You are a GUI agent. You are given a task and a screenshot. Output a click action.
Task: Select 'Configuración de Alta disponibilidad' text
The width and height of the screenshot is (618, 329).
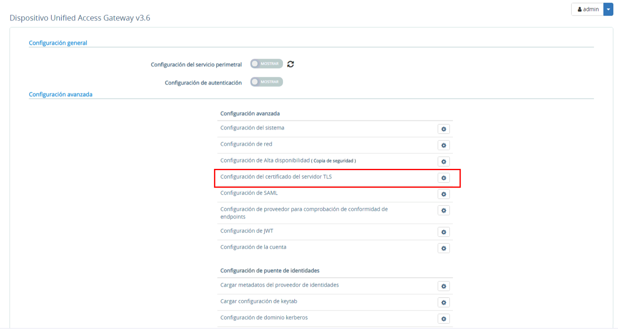pyautogui.click(x=265, y=160)
